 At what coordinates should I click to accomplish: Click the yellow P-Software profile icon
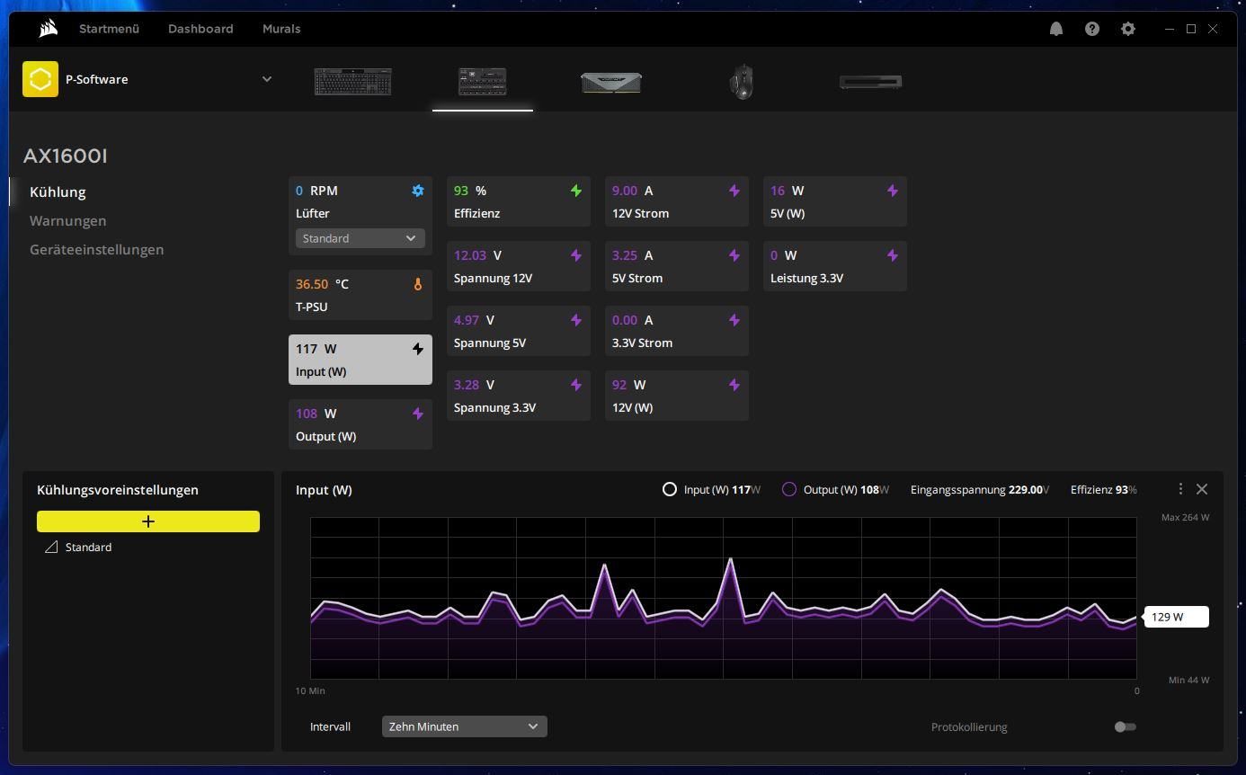pyautogui.click(x=40, y=79)
